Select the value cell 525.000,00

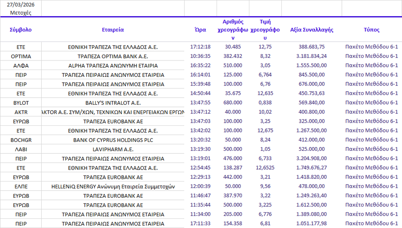(312, 149)
